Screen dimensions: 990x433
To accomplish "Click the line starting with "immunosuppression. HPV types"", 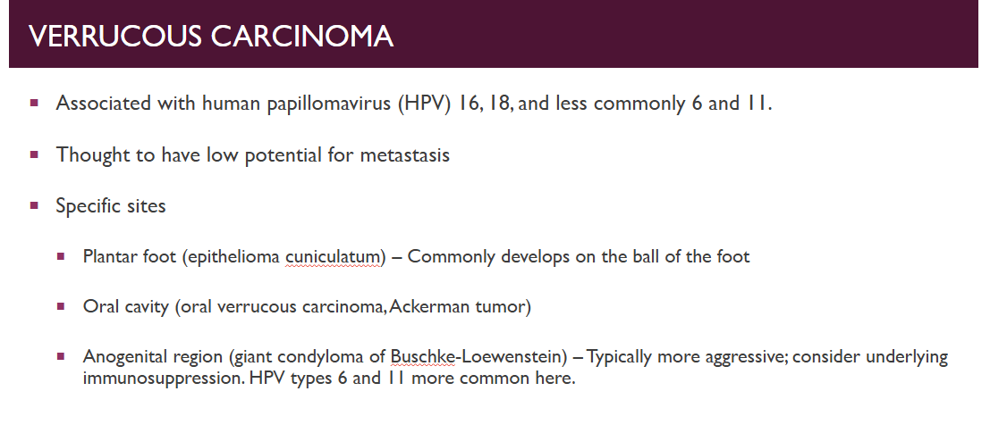I will click(329, 379).
